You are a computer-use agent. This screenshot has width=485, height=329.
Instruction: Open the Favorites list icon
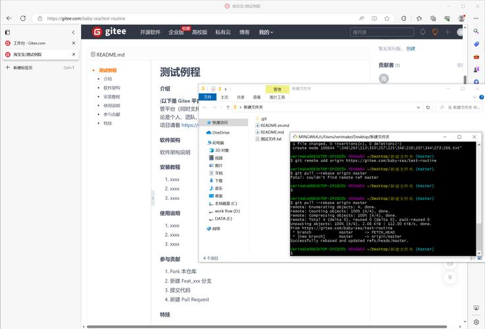[x=419, y=18]
